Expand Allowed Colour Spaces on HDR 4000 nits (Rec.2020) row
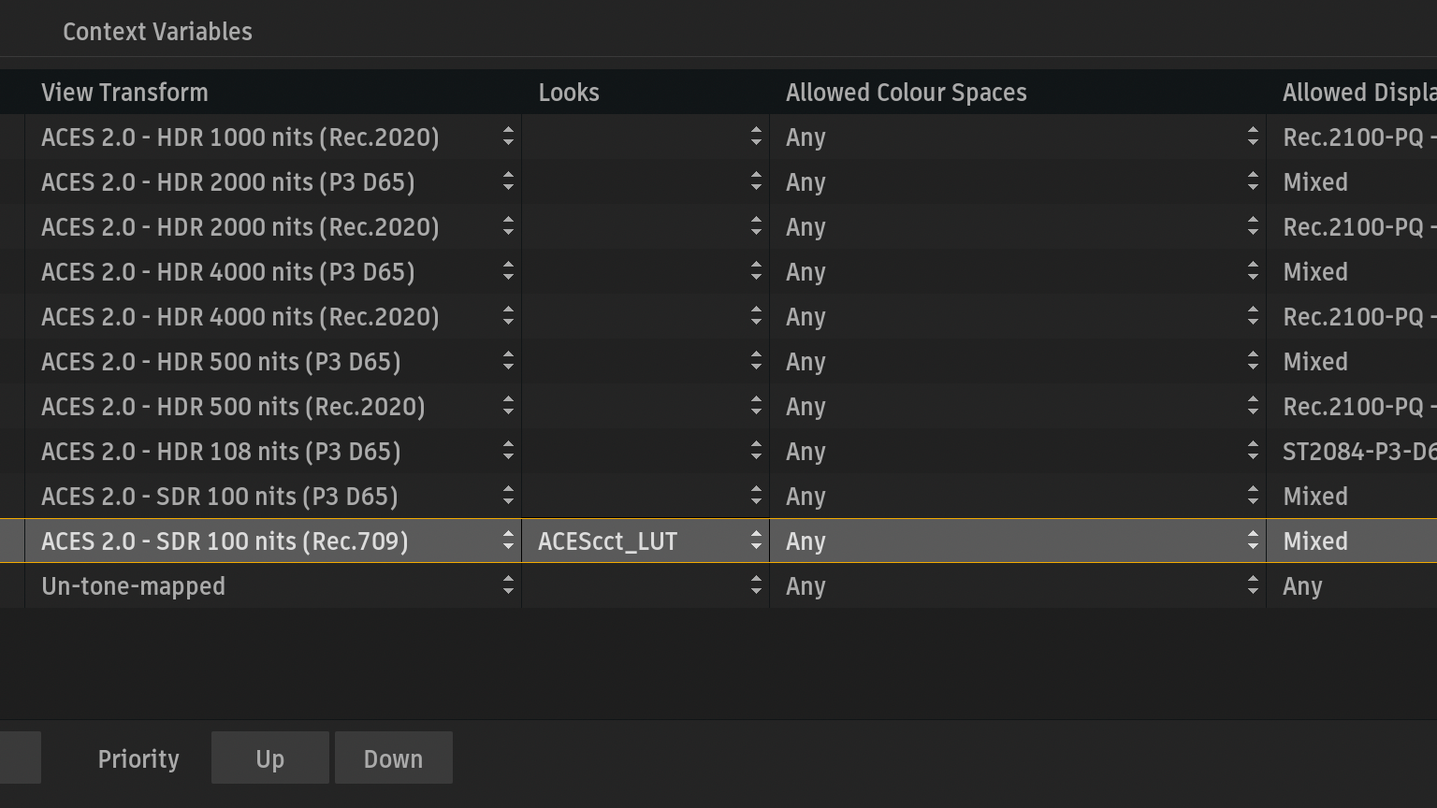 pos(1252,317)
